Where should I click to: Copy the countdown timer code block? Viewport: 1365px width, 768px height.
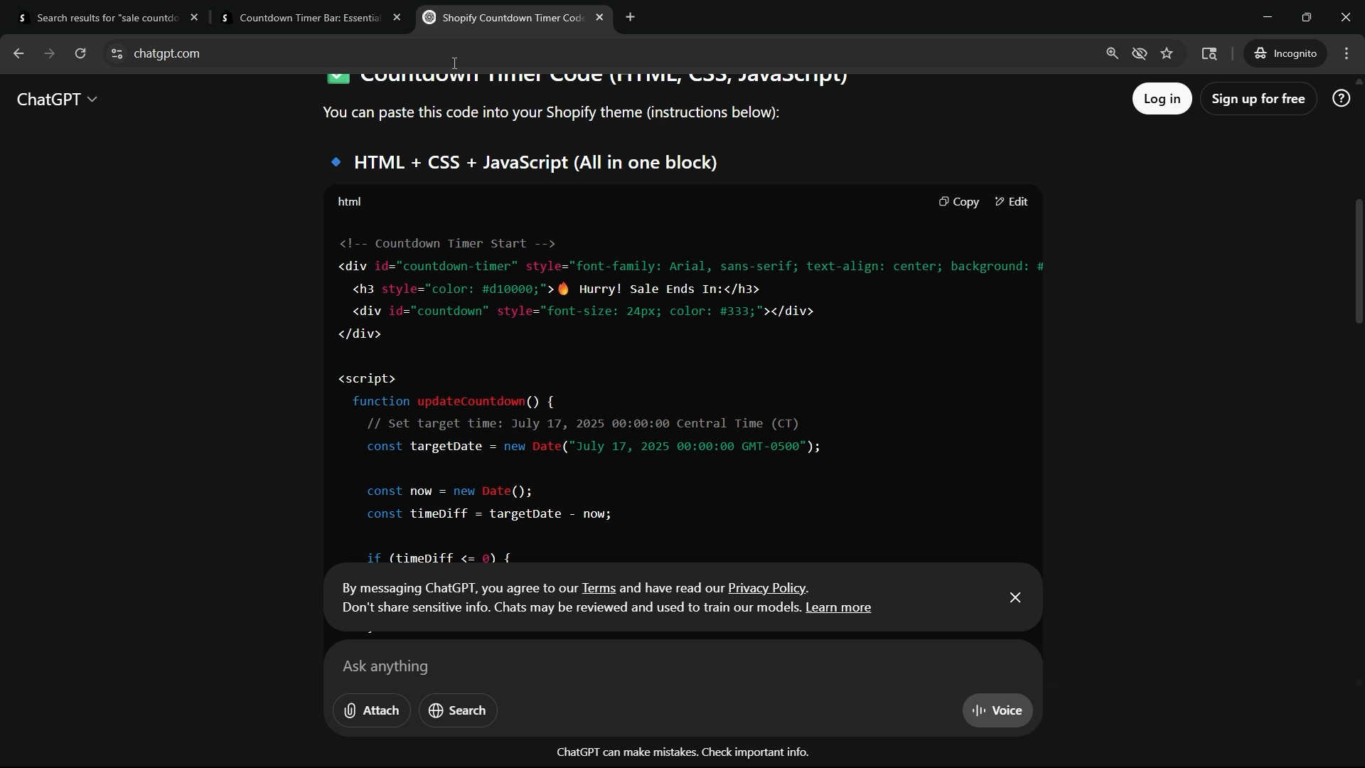tap(958, 201)
